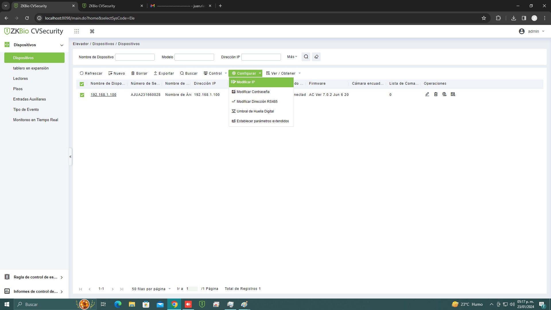Delete device row using trash icon

(436, 94)
